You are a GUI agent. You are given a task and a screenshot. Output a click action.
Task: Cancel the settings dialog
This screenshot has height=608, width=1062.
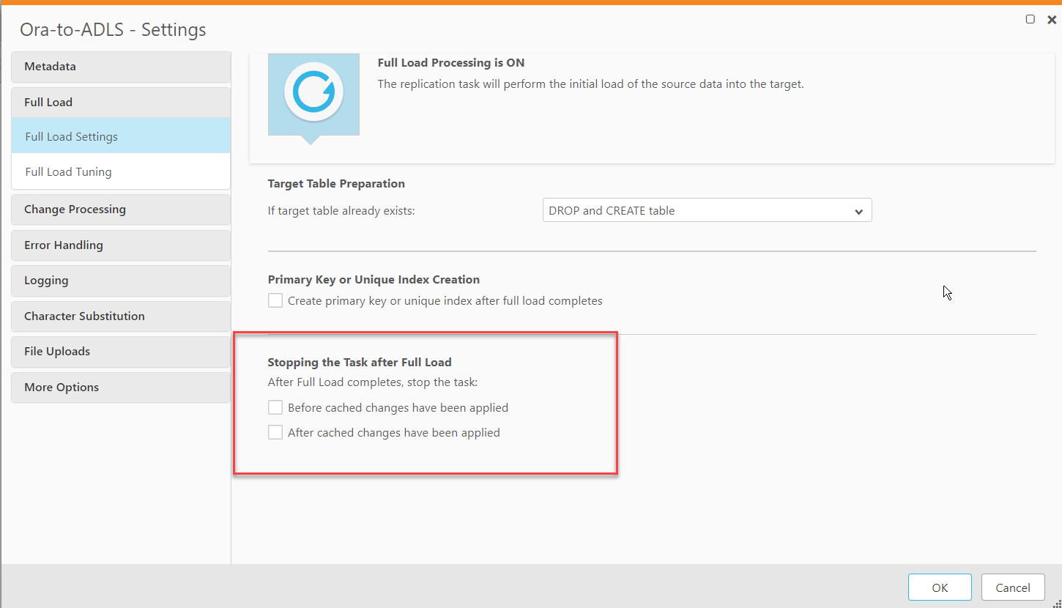(1013, 587)
